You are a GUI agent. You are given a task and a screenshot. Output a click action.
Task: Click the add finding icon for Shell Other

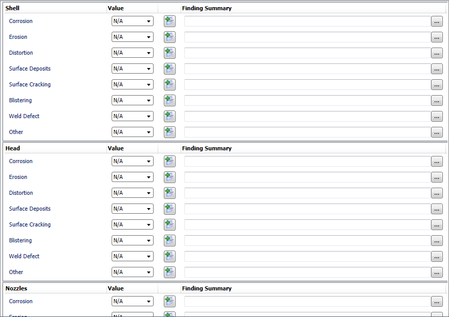(x=169, y=132)
